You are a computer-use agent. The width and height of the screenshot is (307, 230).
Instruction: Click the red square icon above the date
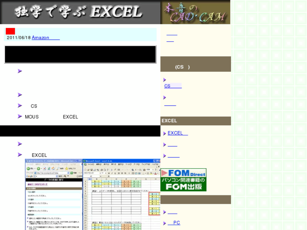[x=11, y=31]
